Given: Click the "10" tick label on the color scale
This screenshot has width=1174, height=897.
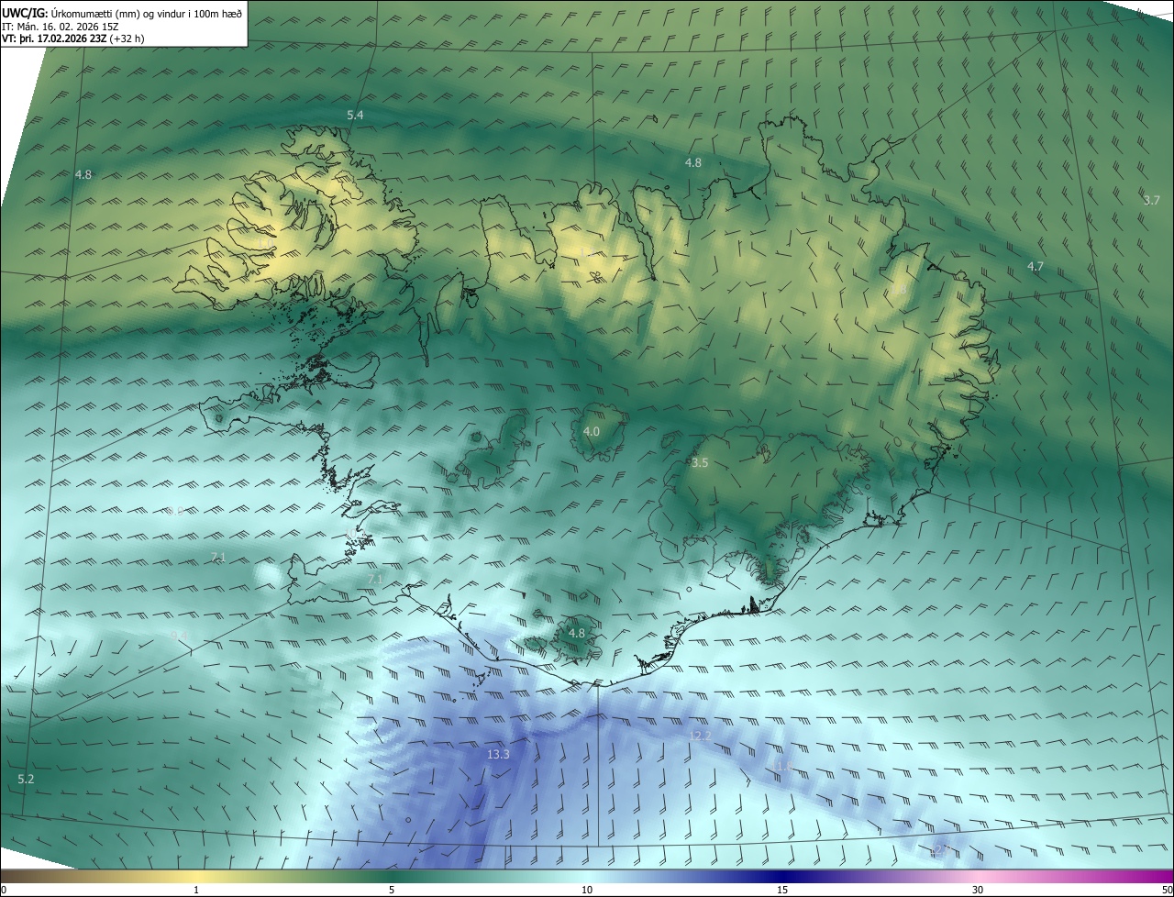Looking at the screenshot, I should point(587,890).
